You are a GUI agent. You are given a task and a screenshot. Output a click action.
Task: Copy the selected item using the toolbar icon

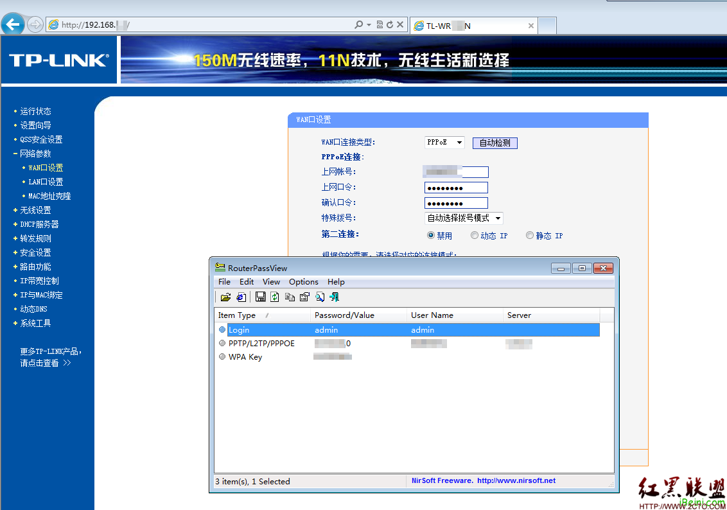[x=290, y=297]
